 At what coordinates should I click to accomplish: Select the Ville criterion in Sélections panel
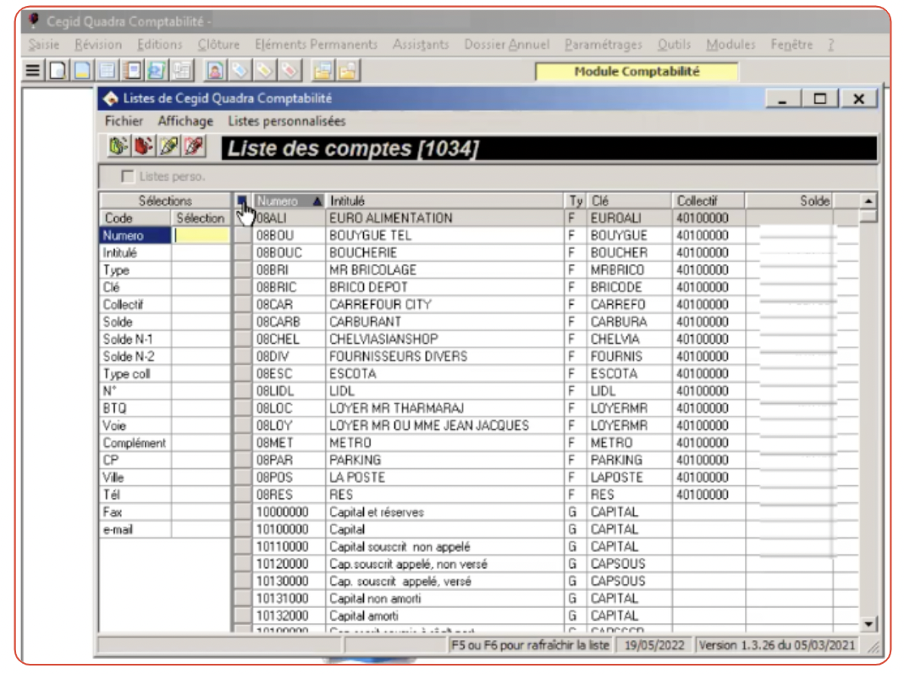(113, 478)
